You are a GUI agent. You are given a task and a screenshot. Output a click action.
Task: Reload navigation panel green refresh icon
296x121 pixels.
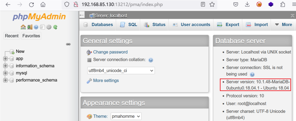point(55,27)
